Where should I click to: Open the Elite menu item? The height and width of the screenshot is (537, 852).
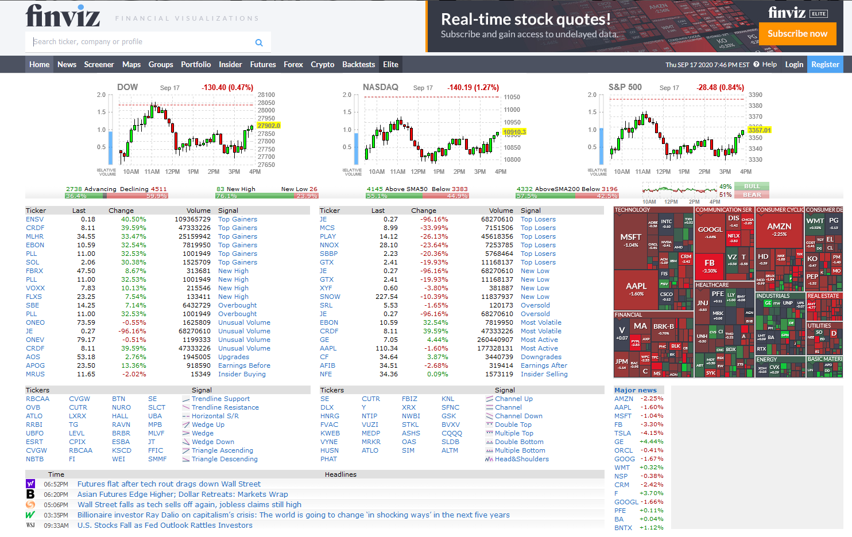(x=391, y=64)
